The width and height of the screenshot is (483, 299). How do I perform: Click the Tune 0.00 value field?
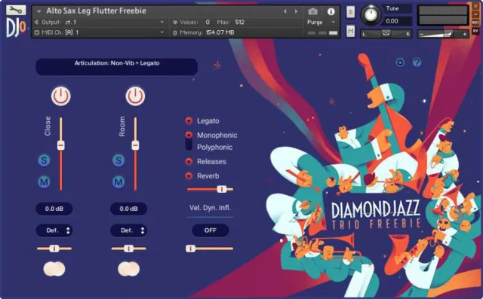coord(397,21)
